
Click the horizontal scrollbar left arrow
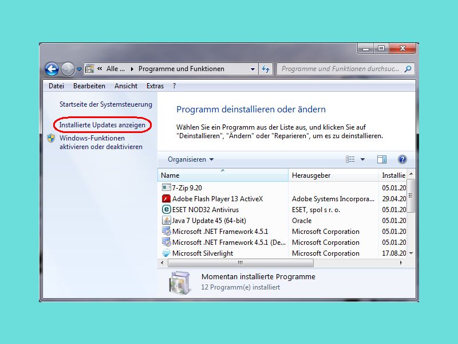(162, 263)
